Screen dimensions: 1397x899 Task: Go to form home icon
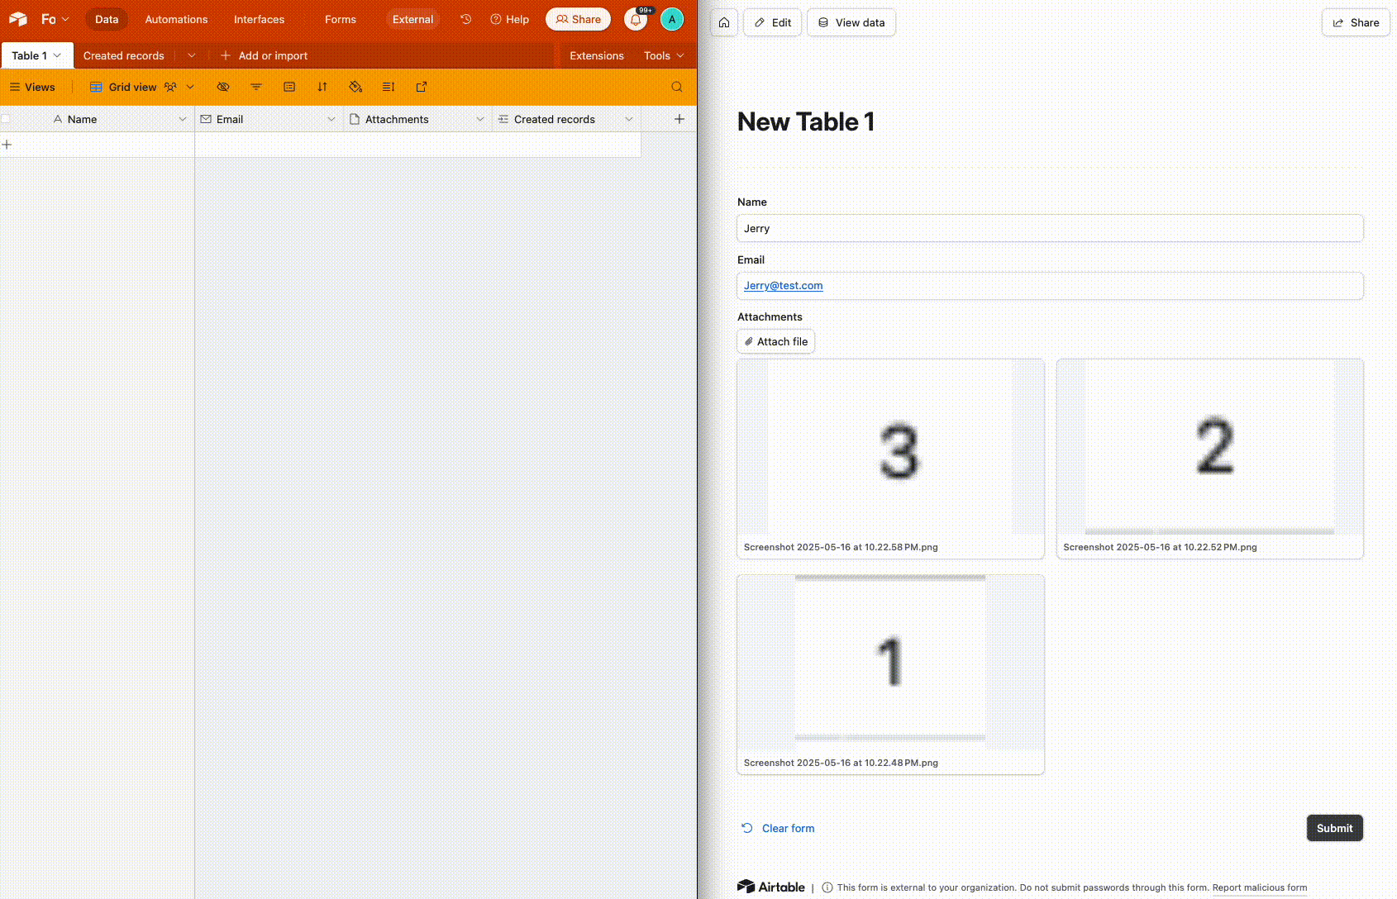(724, 22)
